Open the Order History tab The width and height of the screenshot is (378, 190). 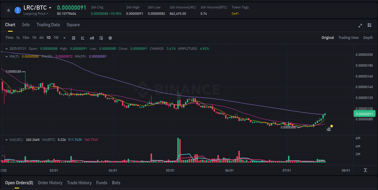pyautogui.click(x=50, y=183)
